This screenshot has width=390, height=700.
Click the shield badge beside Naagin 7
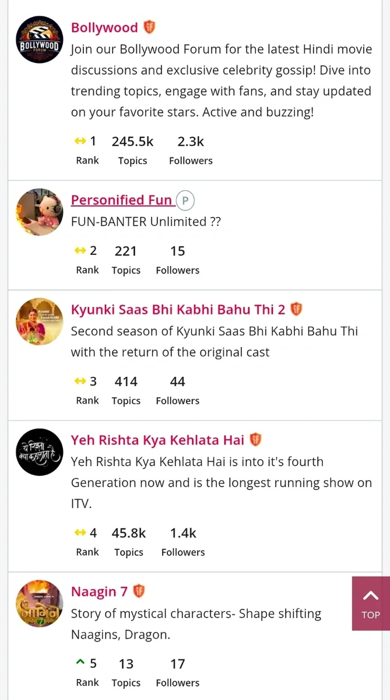[138, 591]
